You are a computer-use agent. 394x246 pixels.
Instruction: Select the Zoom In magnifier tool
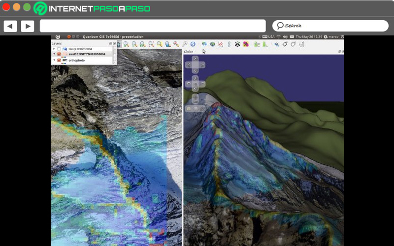[x=126, y=44]
